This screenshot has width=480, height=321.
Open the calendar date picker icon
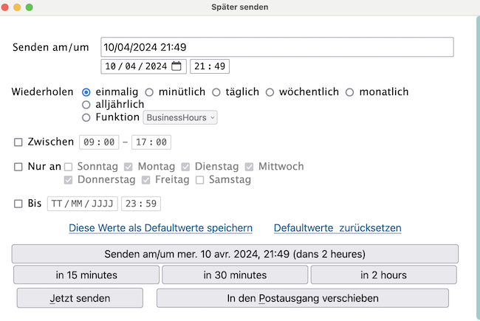click(x=176, y=66)
